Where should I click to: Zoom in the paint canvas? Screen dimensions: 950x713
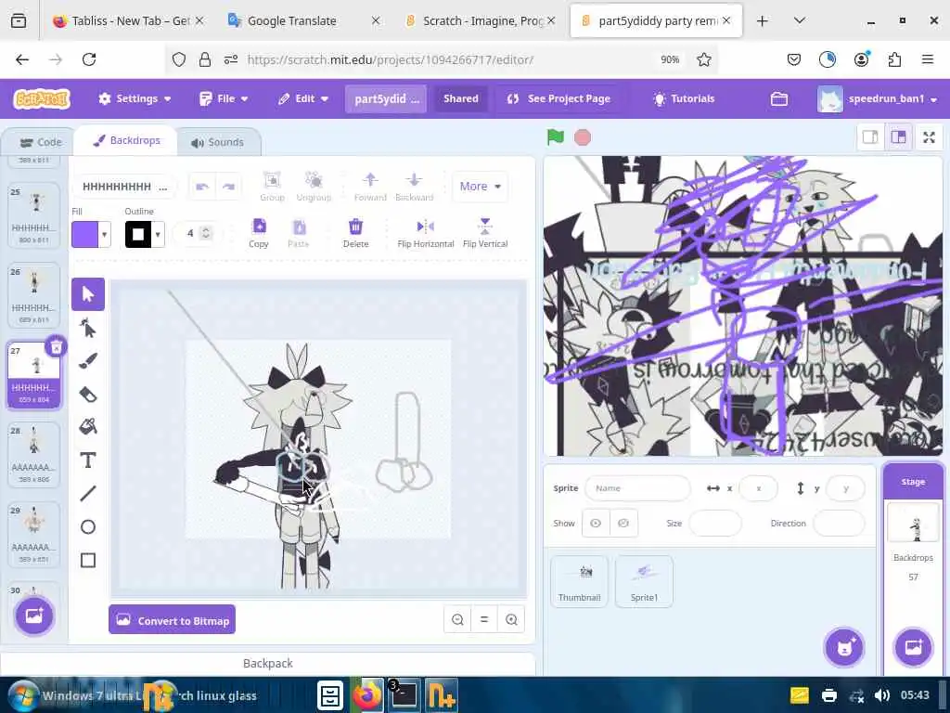click(511, 619)
